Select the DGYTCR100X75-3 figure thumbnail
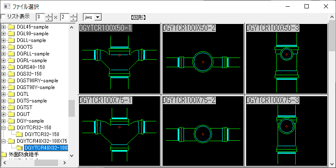Viewport: 336px width, 168px height. tap(286, 131)
